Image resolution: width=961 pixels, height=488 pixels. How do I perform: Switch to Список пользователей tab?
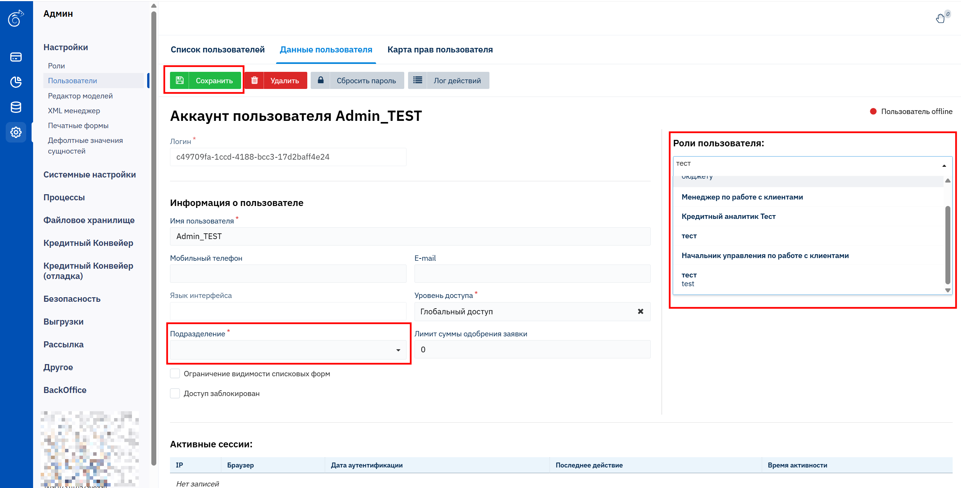(218, 50)
